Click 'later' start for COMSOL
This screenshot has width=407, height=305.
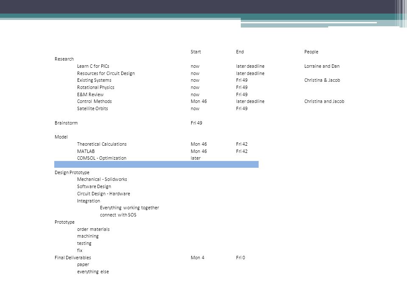tap(195, 158)
